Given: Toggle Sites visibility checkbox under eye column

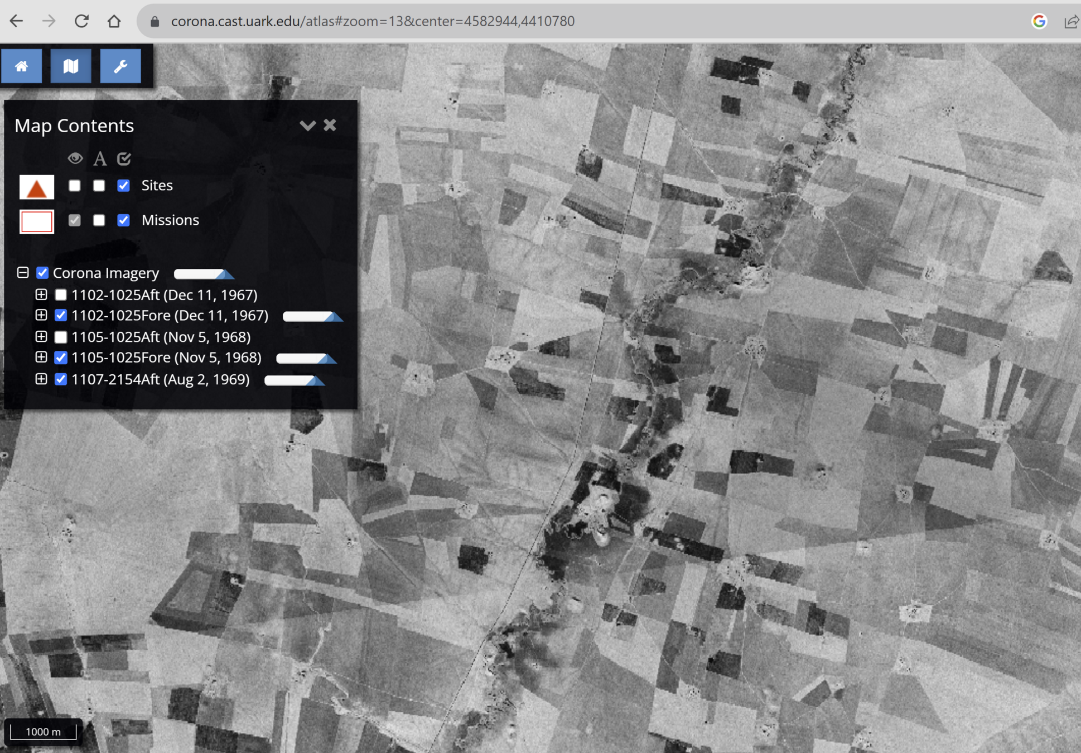Looking at the screenshot, I should pyautogui.click(x=75, y=186).
